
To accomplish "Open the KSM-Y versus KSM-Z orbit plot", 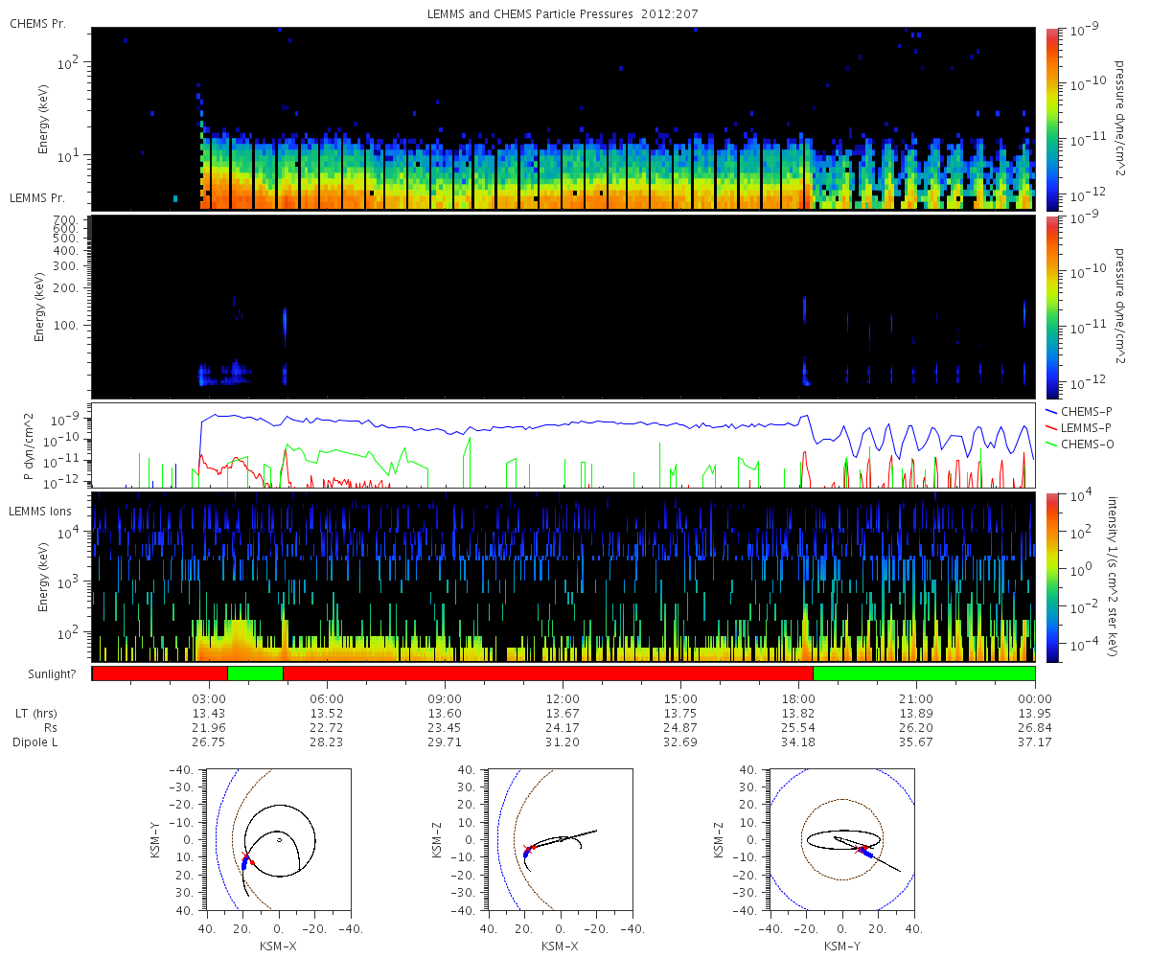I will coord(841,838).
